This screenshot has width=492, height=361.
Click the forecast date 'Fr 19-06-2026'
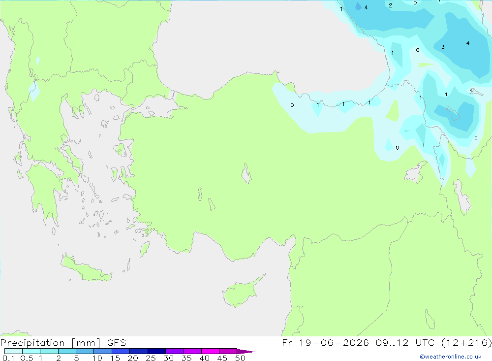pos(325,342)
